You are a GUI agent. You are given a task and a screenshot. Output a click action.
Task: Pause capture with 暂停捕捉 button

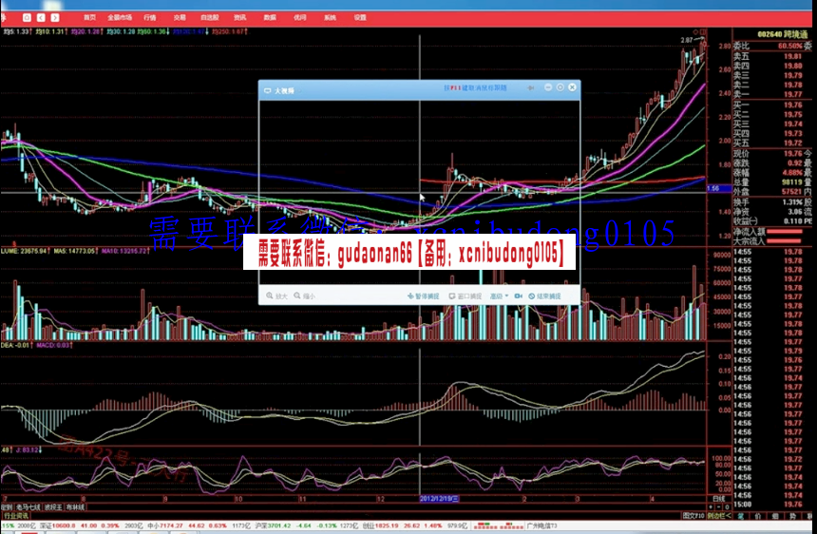[x=423, y=296]
